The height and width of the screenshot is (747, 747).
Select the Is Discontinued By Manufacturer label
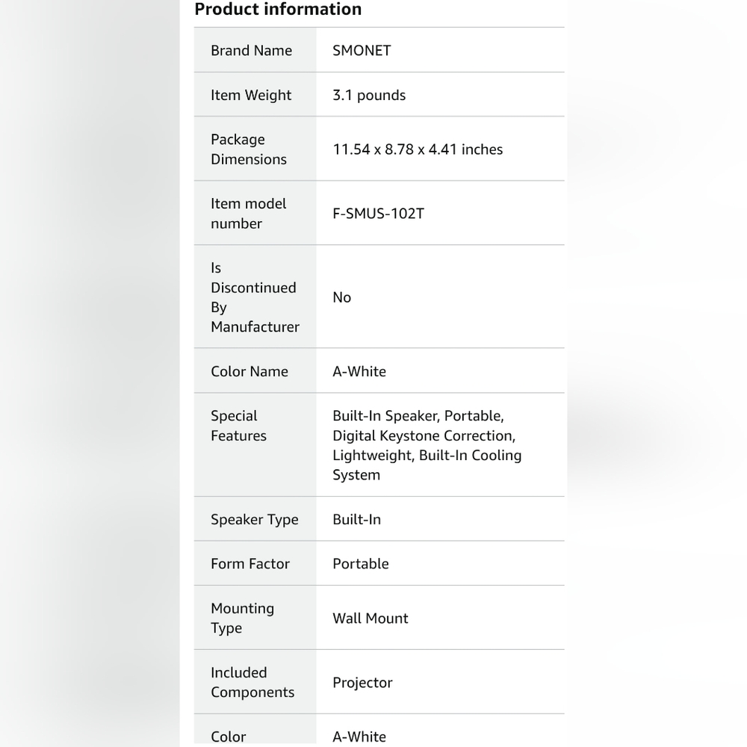tap(255, 297)
